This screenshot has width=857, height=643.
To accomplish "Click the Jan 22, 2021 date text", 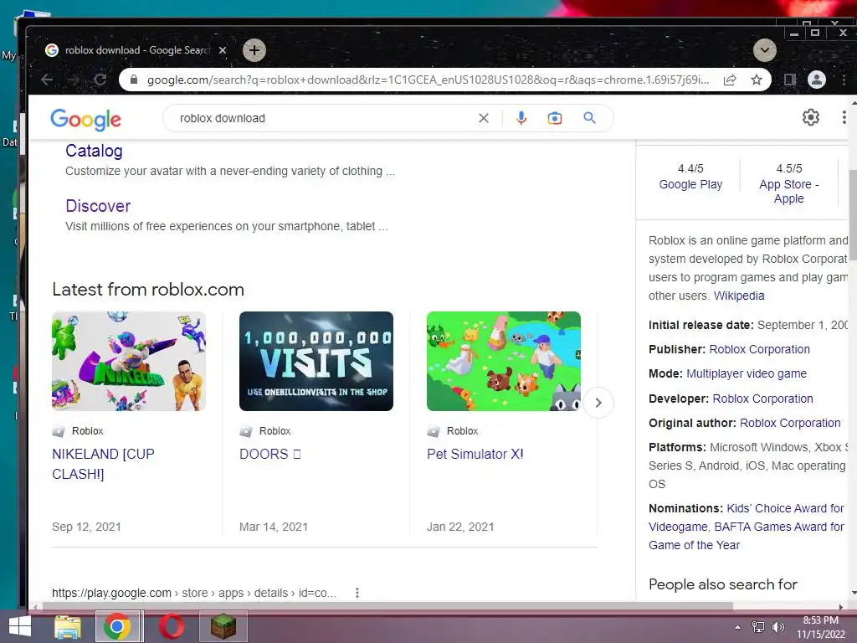I will (x=461, y=527).
